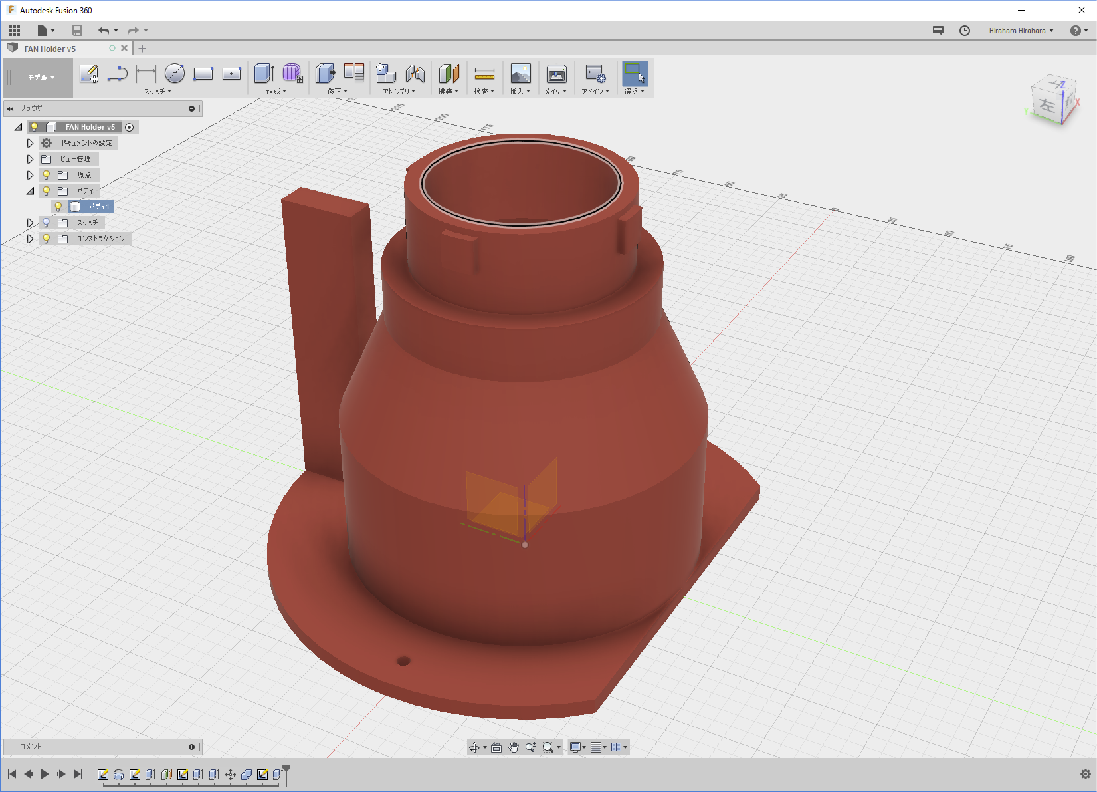Jump to timeline beginning
The image size is (1097, 792).
click(12, 774)
